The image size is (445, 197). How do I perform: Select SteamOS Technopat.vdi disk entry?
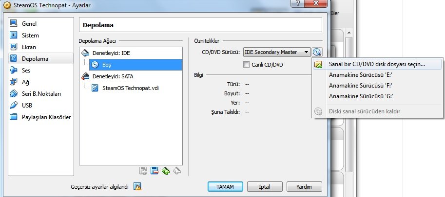tap(131, 88)
